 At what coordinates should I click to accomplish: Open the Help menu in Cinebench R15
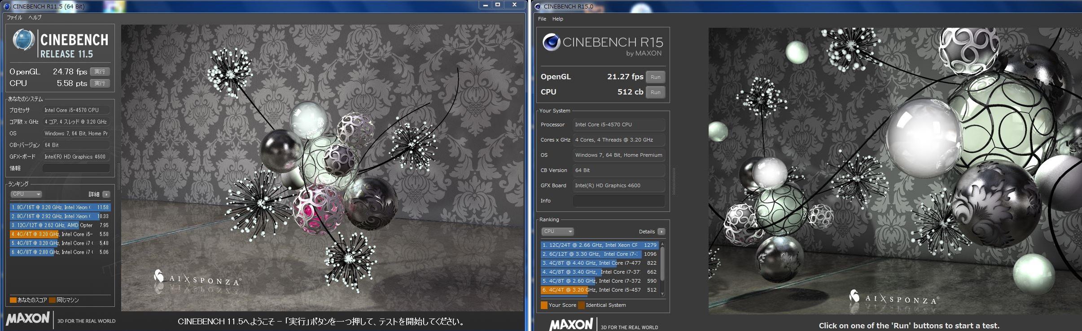[558, 19]
